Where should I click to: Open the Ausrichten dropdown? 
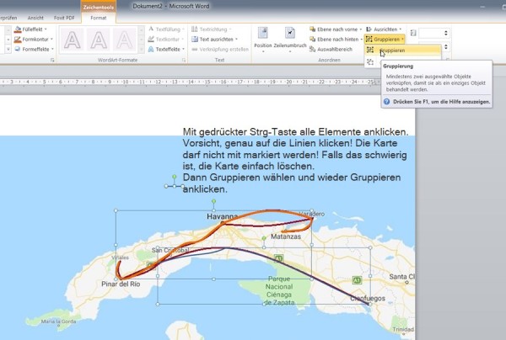(x=384, y=29)
